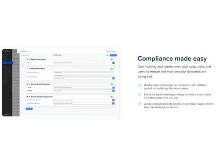220x165 pixels.
Task: Click the blue button at the workflow top right
Action: (114, 55)
